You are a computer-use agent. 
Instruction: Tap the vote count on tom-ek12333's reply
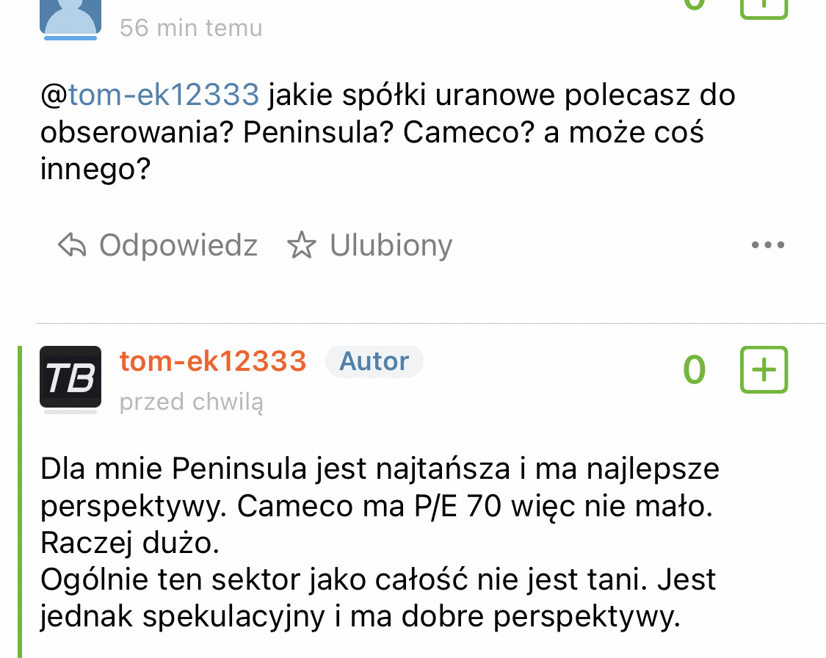[694, 369]
